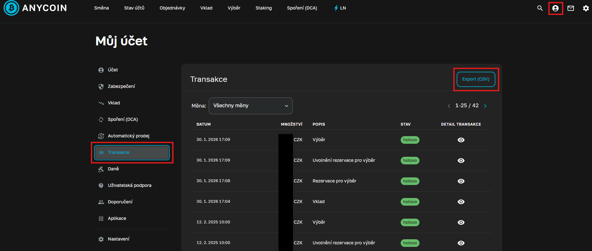Open Objednávky in top navigation

(x=172, y=8)
